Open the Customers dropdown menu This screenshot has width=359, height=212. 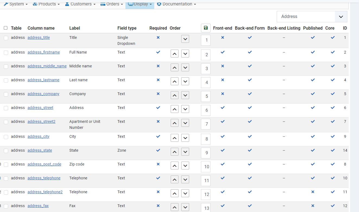(80, 4)
